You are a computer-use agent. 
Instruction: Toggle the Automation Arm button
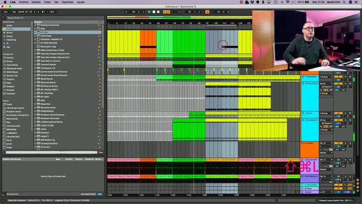169,12
